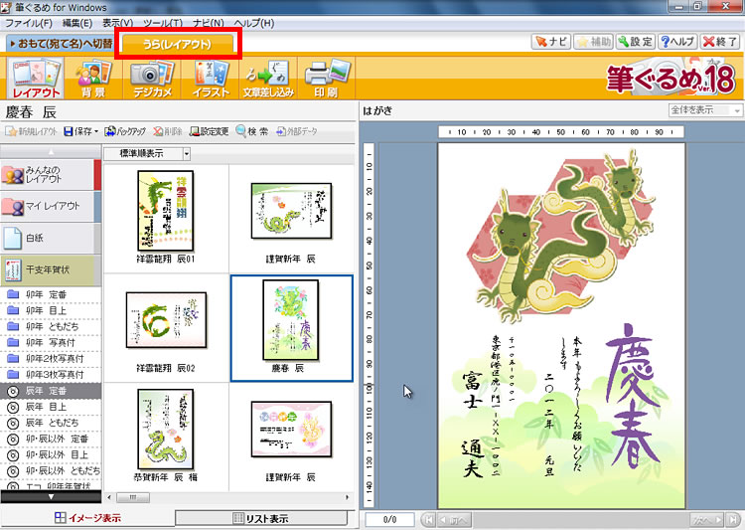Open the 卯年2枚写真付 folder
The height and width of the screenshot is (530, 745).
tap(51, 359)
